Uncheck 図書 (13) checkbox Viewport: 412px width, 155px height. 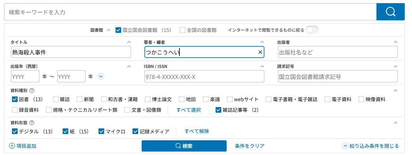coord(14,99)
